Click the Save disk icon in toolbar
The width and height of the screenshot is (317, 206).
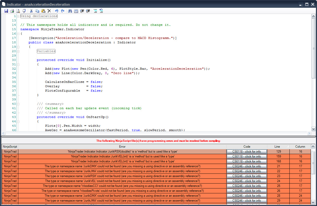pos(6,11)
